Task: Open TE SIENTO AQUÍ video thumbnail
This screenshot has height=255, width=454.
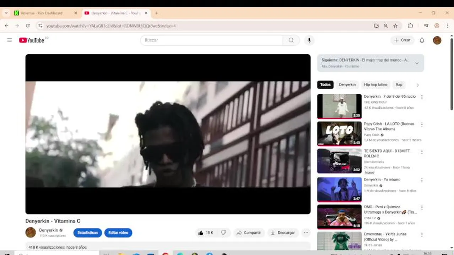Action: 339,161
